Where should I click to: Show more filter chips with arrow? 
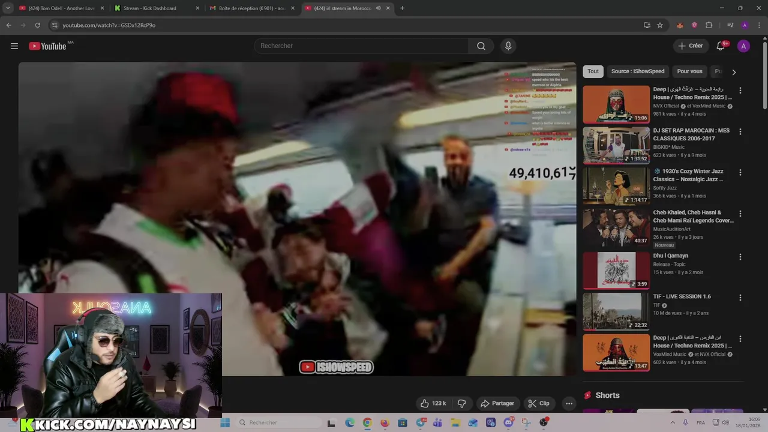(733, 72)
